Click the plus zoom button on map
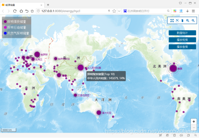 (194, 122)
